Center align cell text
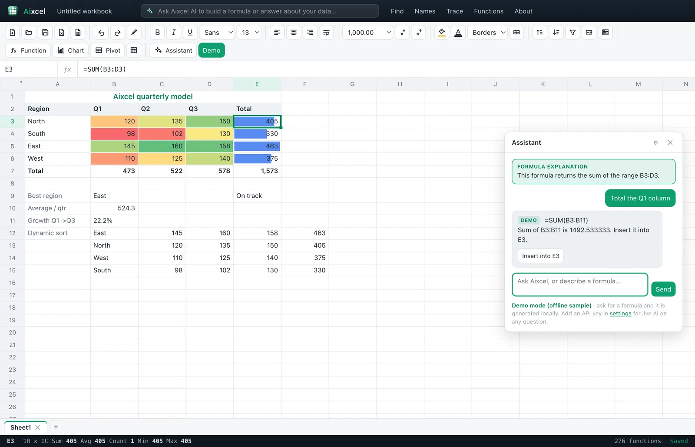The width and height of the screenshot is (695, 447). [294, 33]
